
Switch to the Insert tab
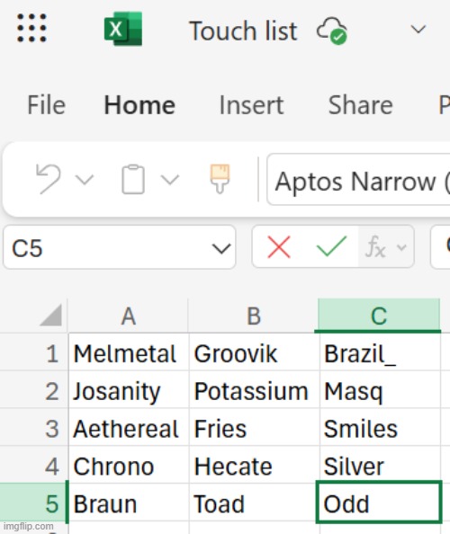click(x=251, y=105)
